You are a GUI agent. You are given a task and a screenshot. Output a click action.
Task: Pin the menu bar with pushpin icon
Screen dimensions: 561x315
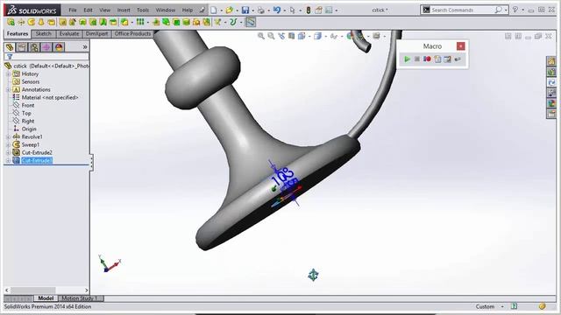(x=202, y=10)
